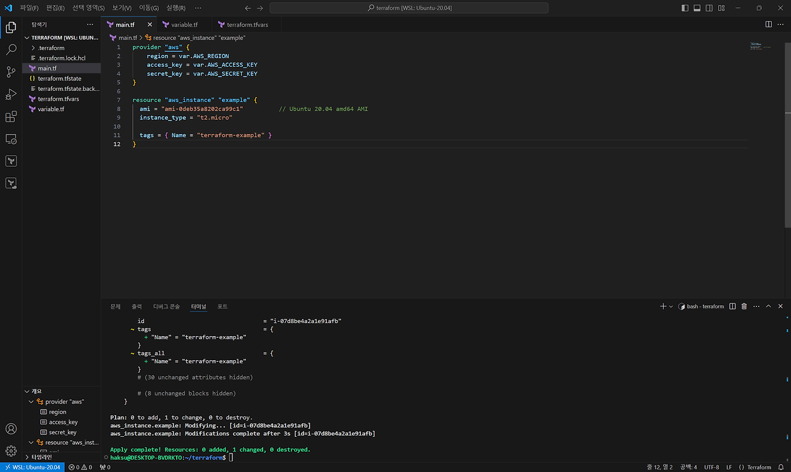
Task: Open Remote Explorer view
Action: tap(11, 139)
